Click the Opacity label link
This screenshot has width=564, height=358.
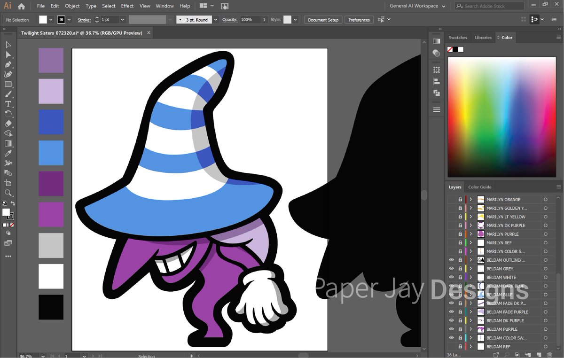[x=230, y=20]
